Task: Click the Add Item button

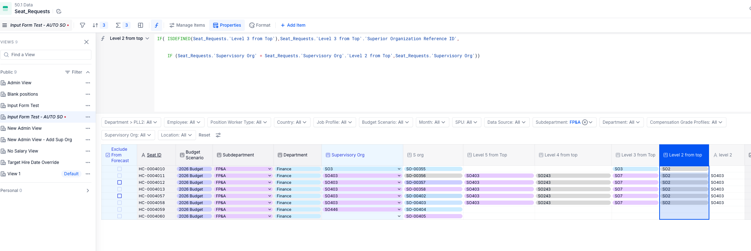Action: coord(293,25)
